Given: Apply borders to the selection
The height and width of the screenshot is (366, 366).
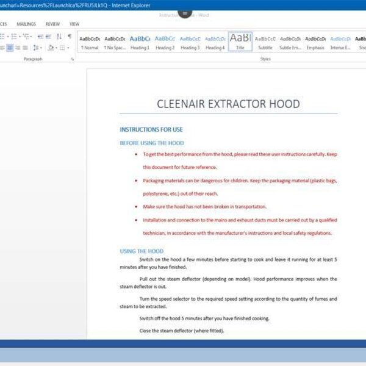Looking at the screenshot, I should 62,48.
